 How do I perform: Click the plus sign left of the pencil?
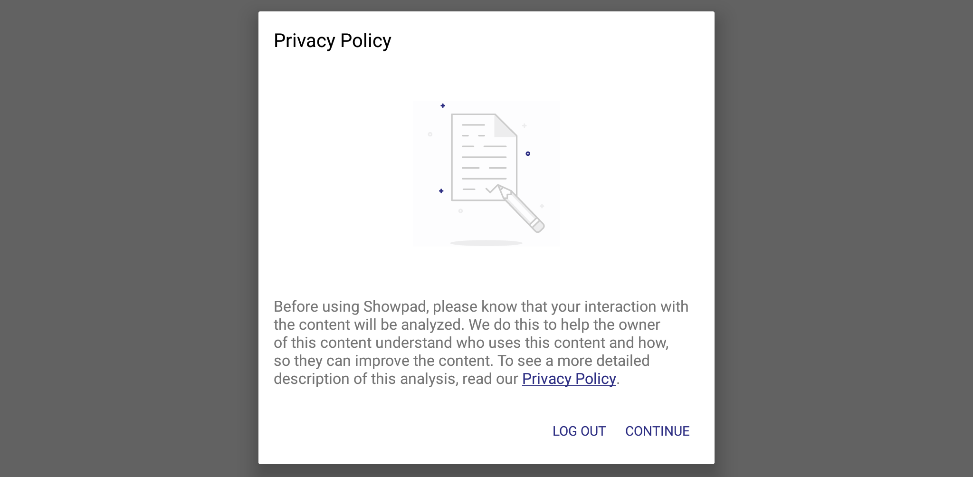tap(441, 191)
